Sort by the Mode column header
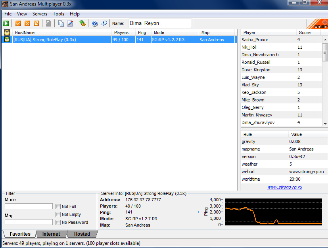The width and height of the screenshot is (328, 248). click(175, 32)
